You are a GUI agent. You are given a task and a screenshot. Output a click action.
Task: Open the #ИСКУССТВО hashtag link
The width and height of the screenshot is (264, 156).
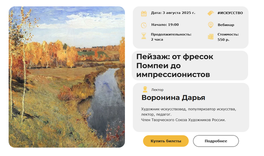tap(230, 13)
